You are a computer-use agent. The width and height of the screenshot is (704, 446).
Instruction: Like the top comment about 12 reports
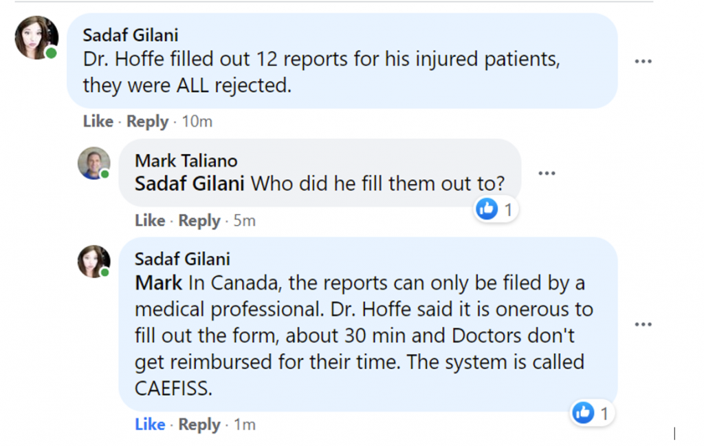click(98, 122)
